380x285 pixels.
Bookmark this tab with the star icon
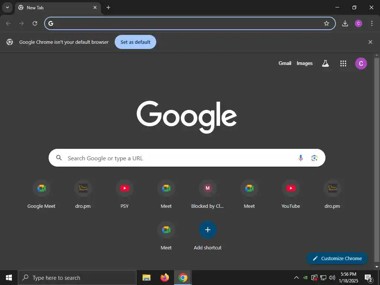click(x=327, y=23)
